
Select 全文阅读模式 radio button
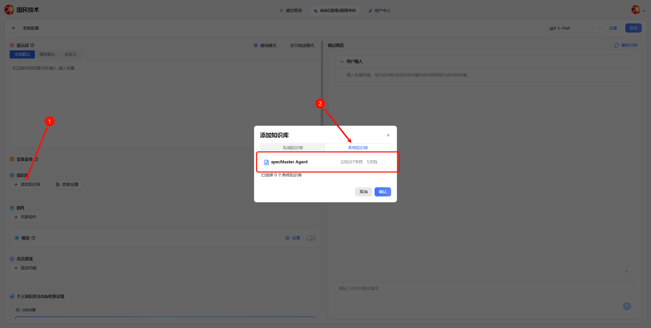286,45
